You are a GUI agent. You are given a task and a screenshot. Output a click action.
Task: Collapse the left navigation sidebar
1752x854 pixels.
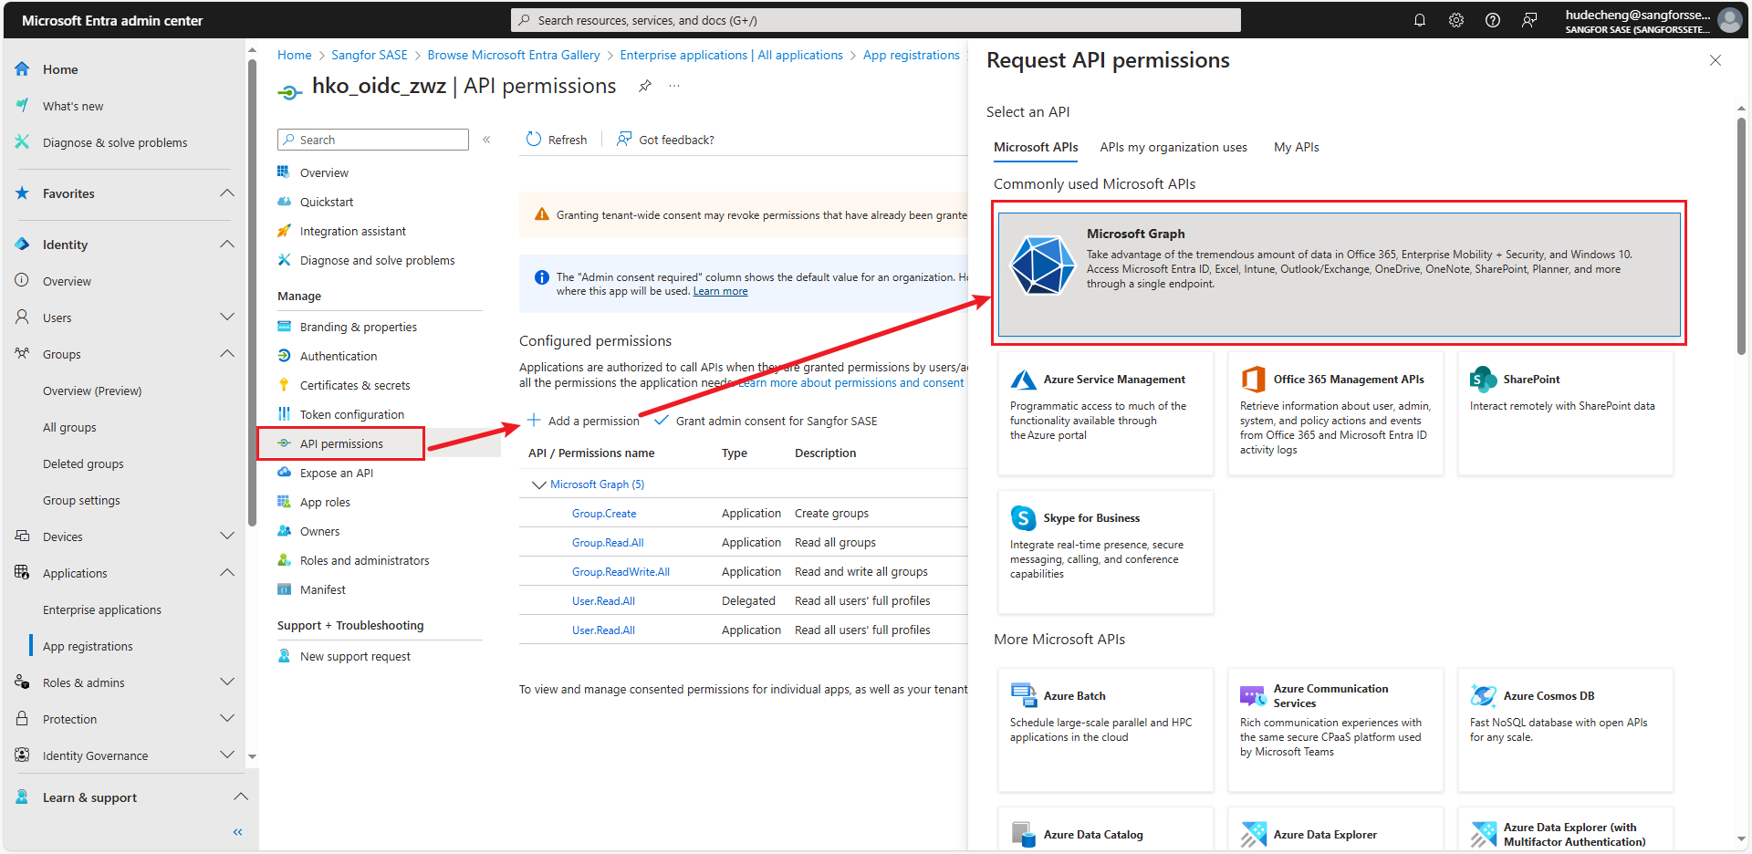pos(238,832)
